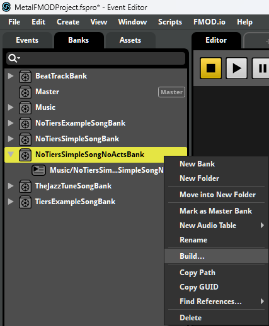269x326 pixels.
Task: Select the NoTiersExampleSongBank label
Action: pyautogui.click(x=80, y=123)
